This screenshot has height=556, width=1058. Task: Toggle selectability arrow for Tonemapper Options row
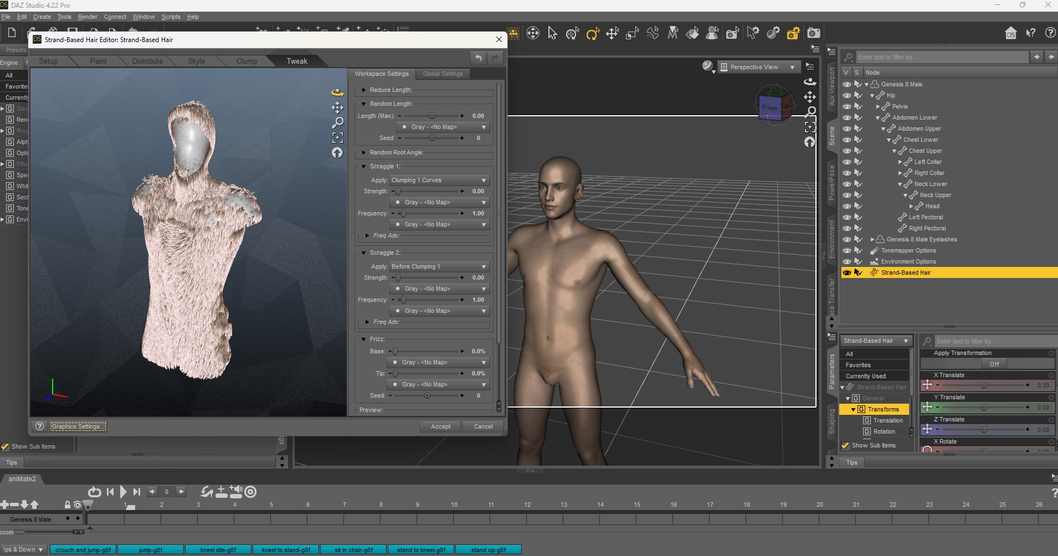858,250
